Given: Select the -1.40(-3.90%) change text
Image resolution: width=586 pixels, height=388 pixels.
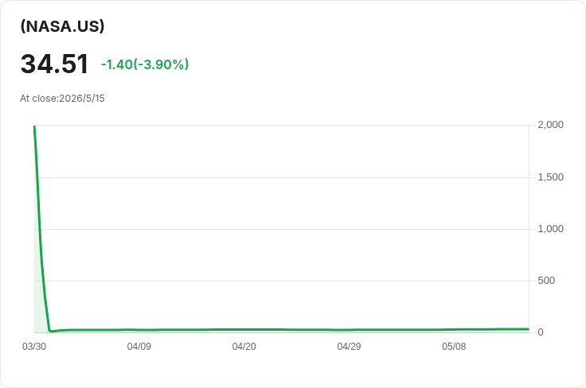Looking at the screenshot, I should point(145,64).
